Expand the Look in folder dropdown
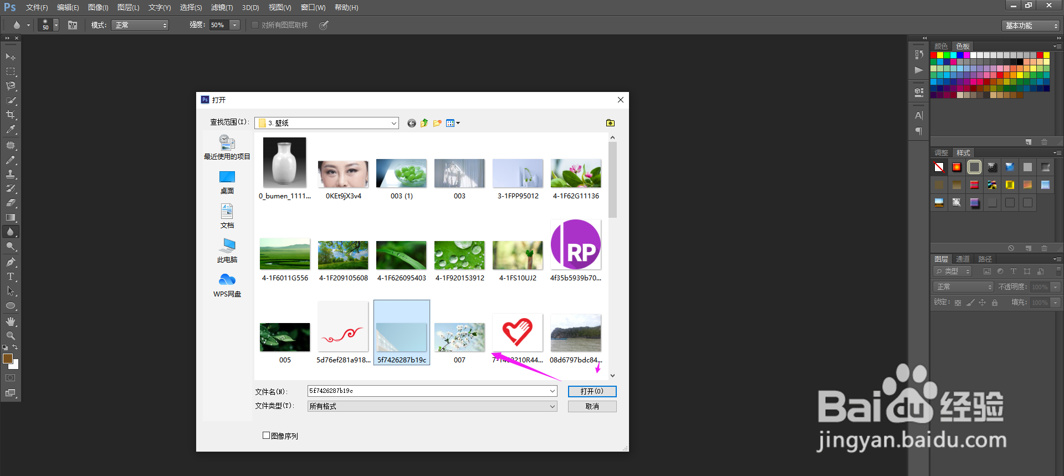The height and width of the screenshot is (476, 1064). click(x=394, y=123)
